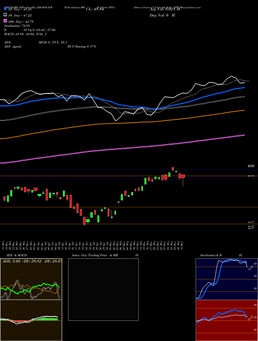Click the MACD values line
This screenshot has width=258, height=341.
point(26,34)
